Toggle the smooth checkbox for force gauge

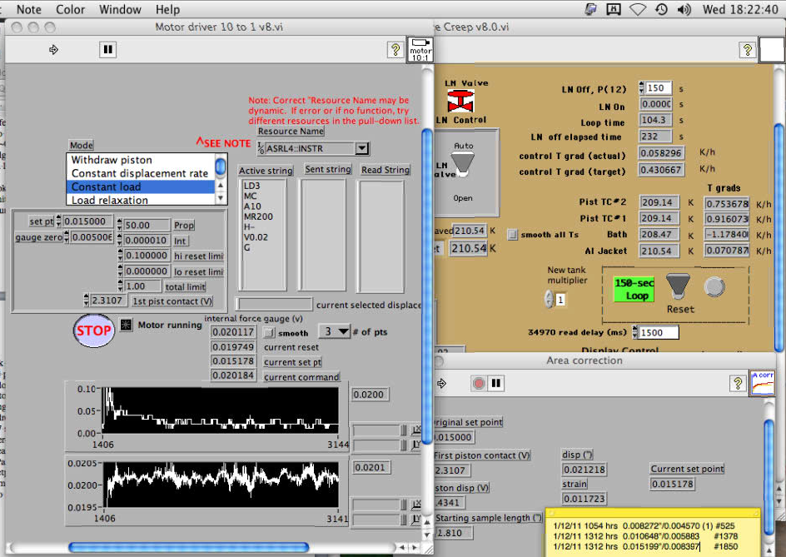269,332
